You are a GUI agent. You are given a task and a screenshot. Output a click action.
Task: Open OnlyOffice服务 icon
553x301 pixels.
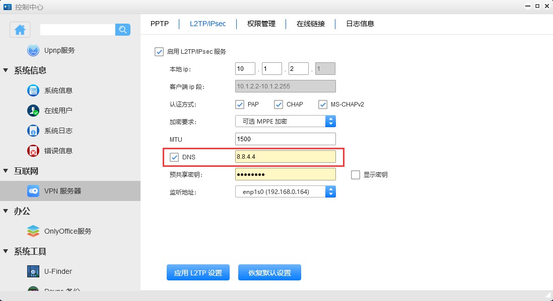33,231
